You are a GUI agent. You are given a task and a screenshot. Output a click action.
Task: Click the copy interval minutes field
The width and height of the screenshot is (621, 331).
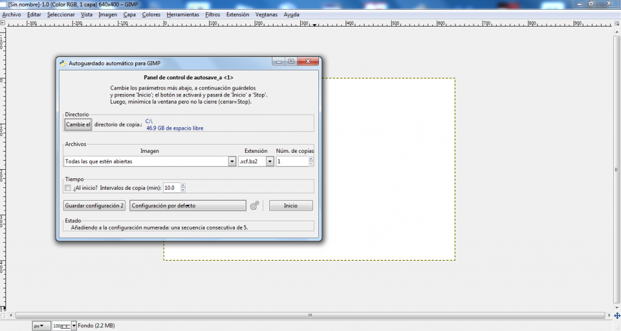coord(172,188)
